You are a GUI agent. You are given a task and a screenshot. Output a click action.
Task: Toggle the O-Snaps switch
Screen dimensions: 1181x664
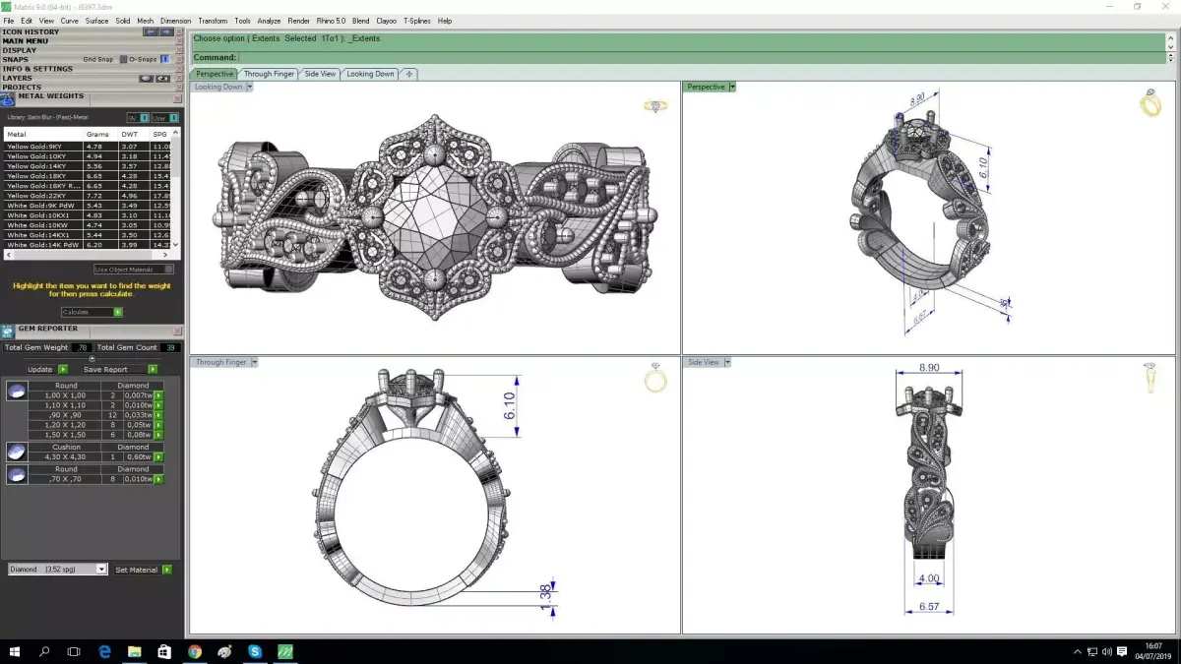164,59
